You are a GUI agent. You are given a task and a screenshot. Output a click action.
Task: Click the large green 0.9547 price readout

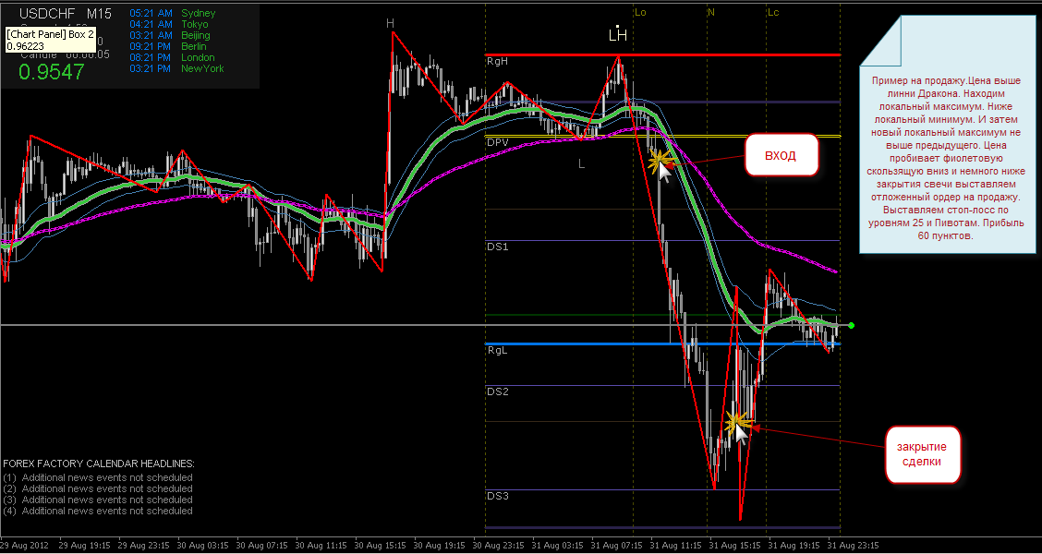point(52,72)
